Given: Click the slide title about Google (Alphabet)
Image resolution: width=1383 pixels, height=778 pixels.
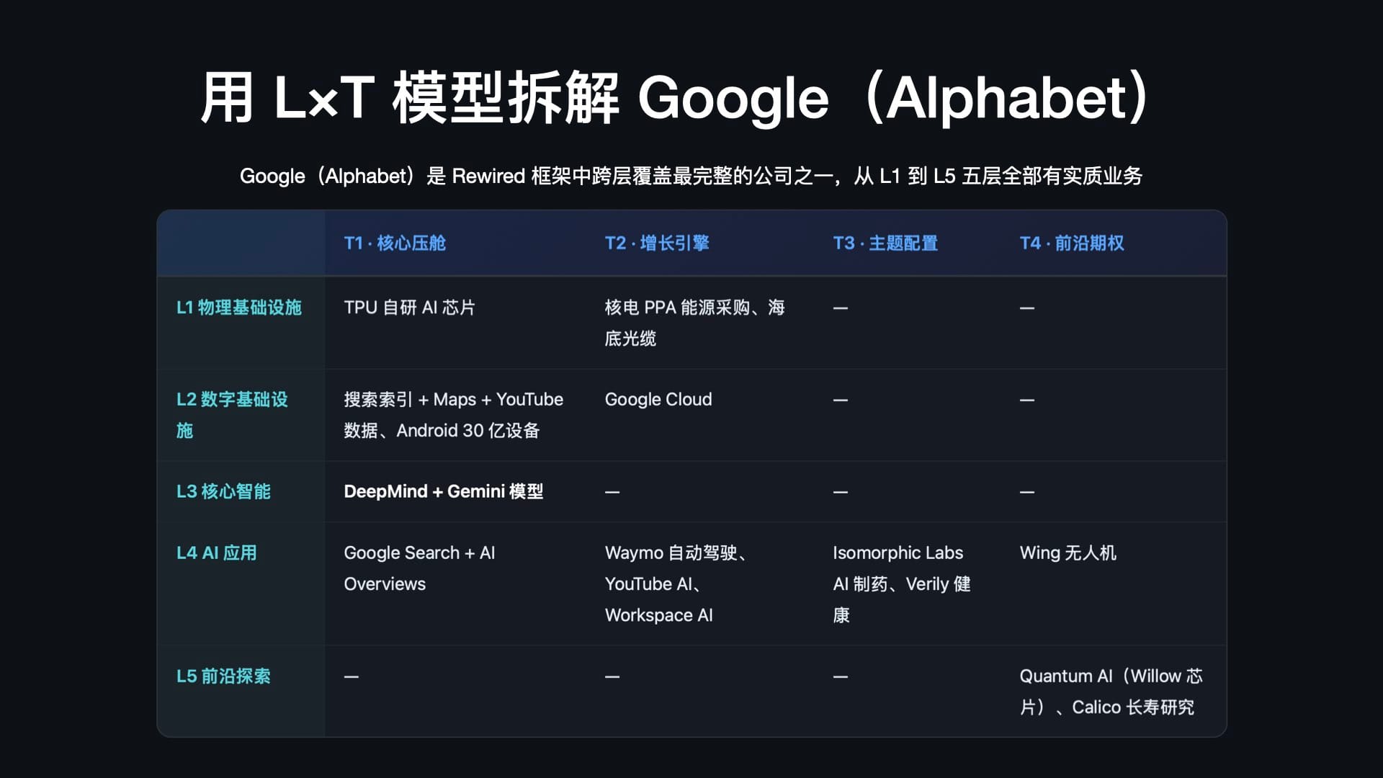Looking at the screenshot, I should 676,97.
